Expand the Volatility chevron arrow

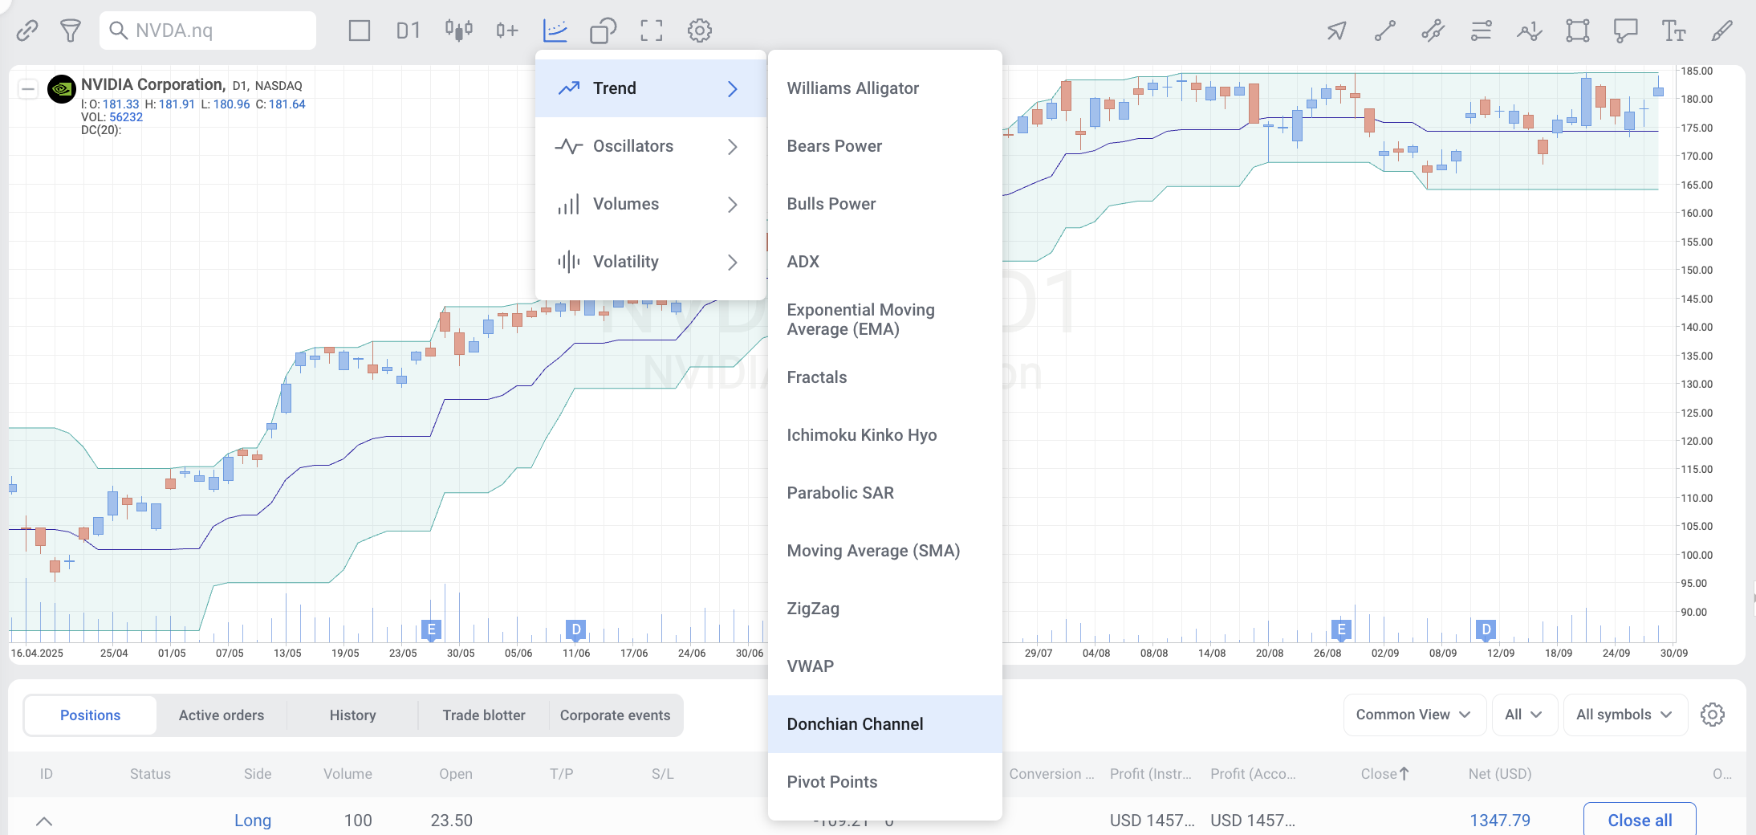coord(732,262)
